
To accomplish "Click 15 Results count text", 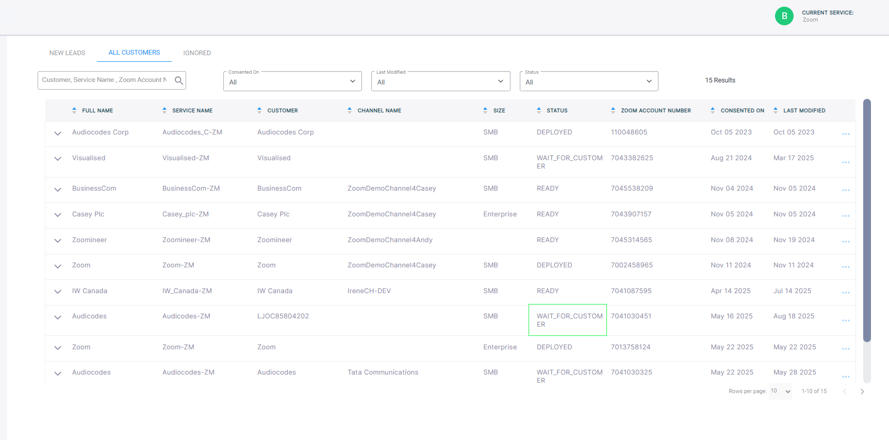I will [x=720, y=80].
